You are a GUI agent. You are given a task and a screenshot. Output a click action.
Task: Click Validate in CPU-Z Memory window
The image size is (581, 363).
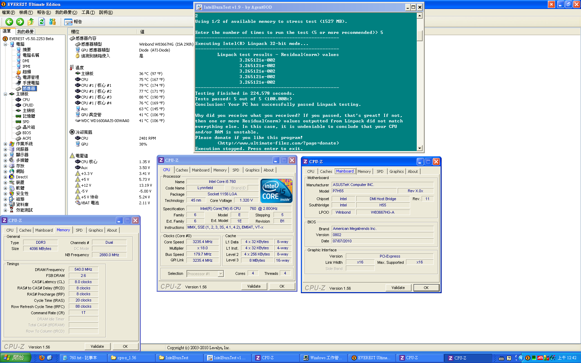(x=97, y=346)
